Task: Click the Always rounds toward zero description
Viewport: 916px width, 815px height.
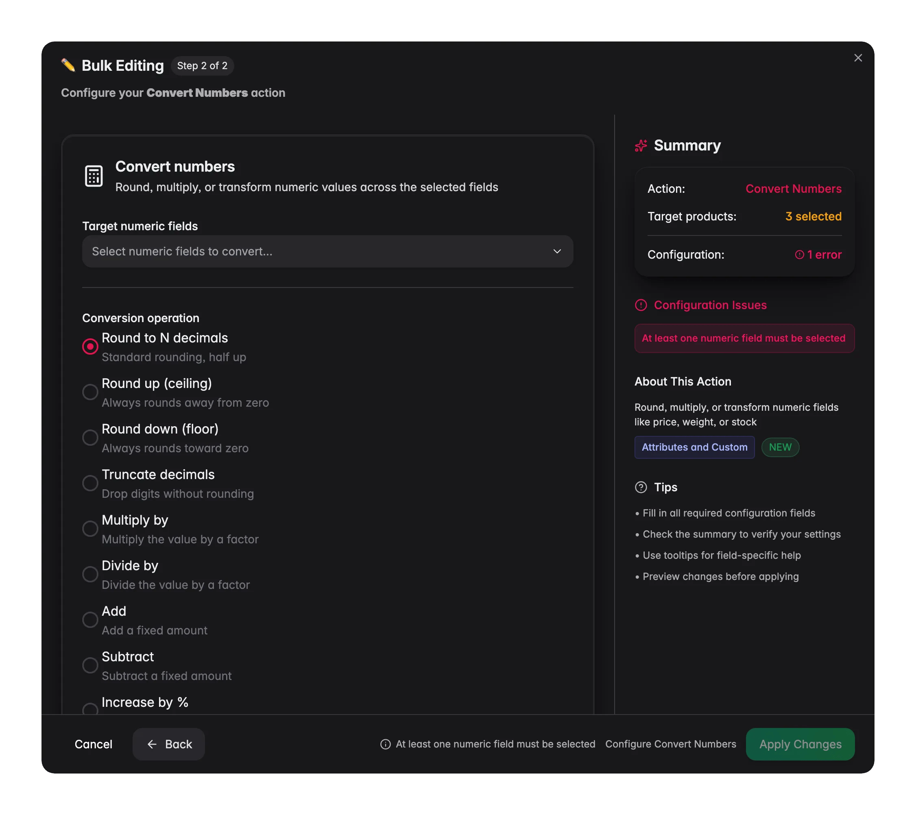Action: click(x=175, y=449)
